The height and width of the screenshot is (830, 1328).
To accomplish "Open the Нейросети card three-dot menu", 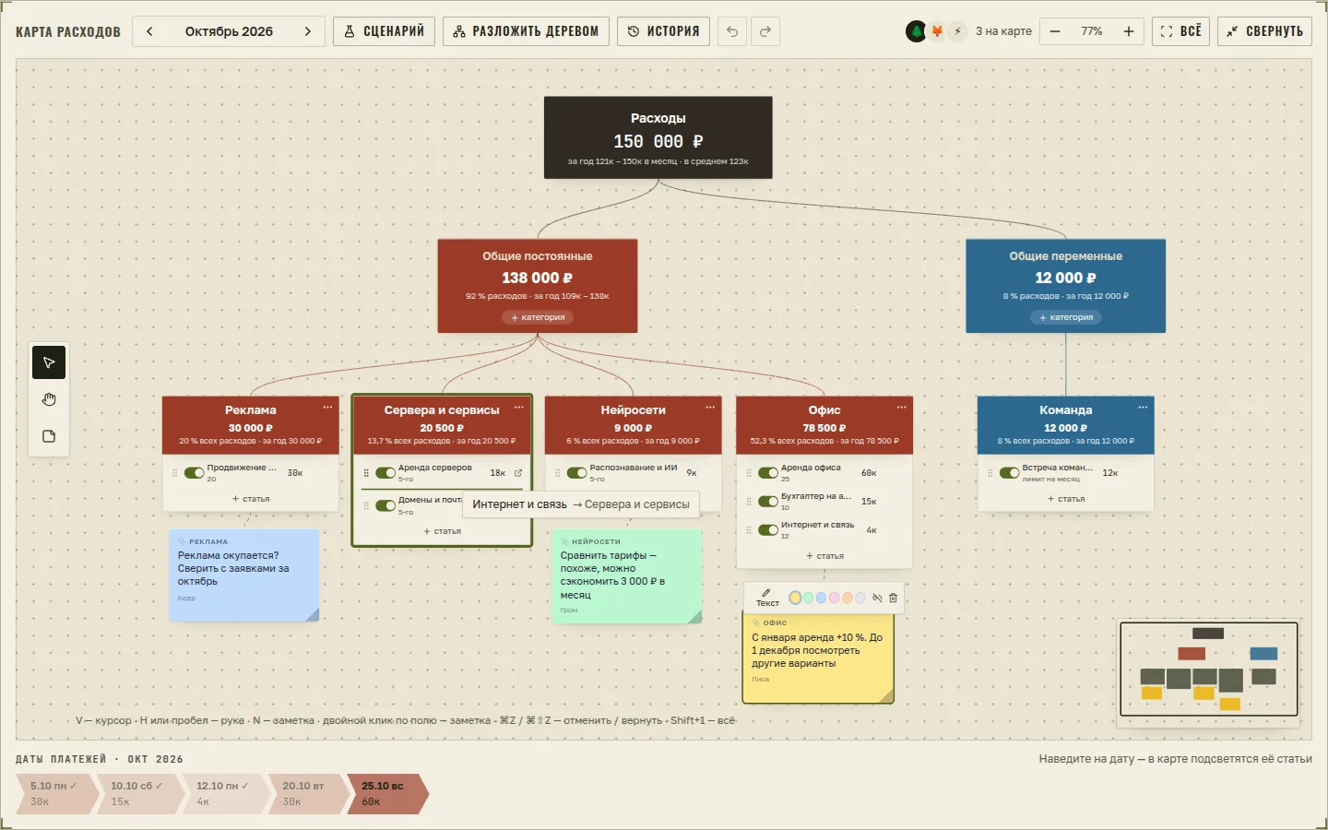I will pos(710,408).
